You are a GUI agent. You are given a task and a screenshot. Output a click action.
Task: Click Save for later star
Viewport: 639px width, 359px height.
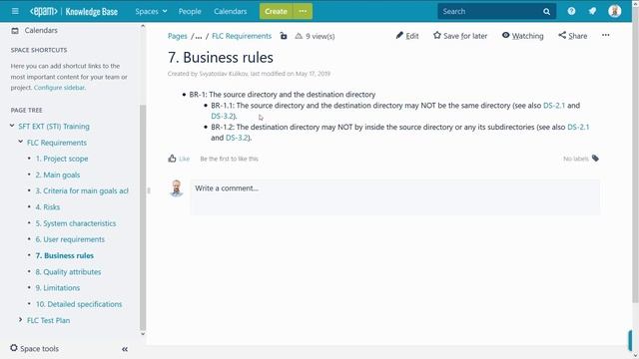pyautogui.click(x=460, y=36)
